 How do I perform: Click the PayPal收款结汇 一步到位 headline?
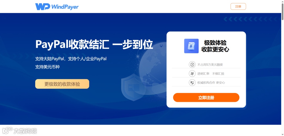coord(94,44)
